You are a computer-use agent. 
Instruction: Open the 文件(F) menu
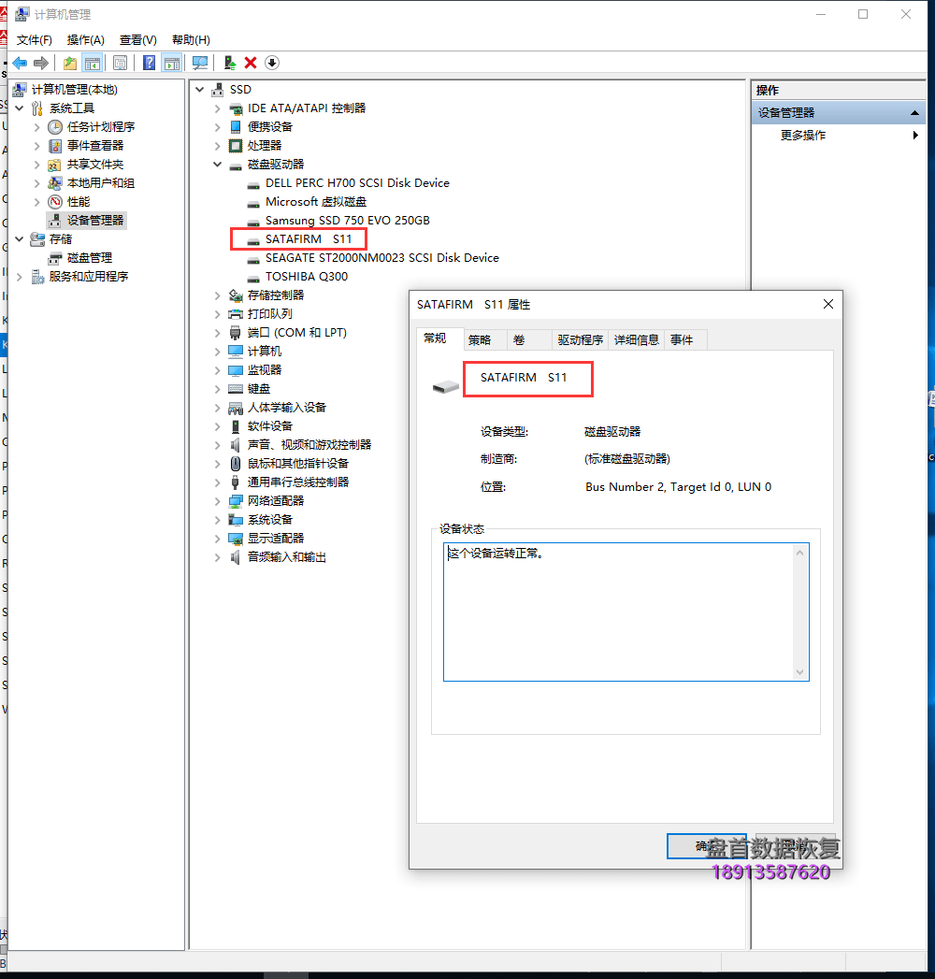35,40
